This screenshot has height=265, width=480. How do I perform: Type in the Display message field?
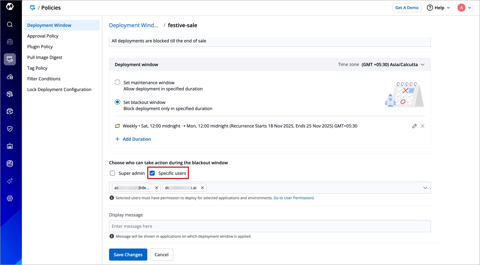pyautogui.click(x=270, y=226)
